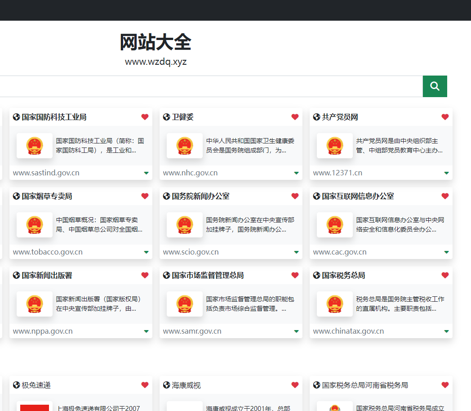Like the 国家税务总局河南省税务局 card with heart
471x411 pixels.
pos(445,385)
